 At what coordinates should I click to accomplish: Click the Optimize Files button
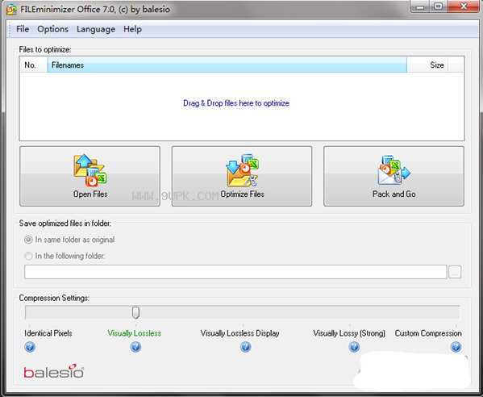pyautogui.click(x=242, y=176)
